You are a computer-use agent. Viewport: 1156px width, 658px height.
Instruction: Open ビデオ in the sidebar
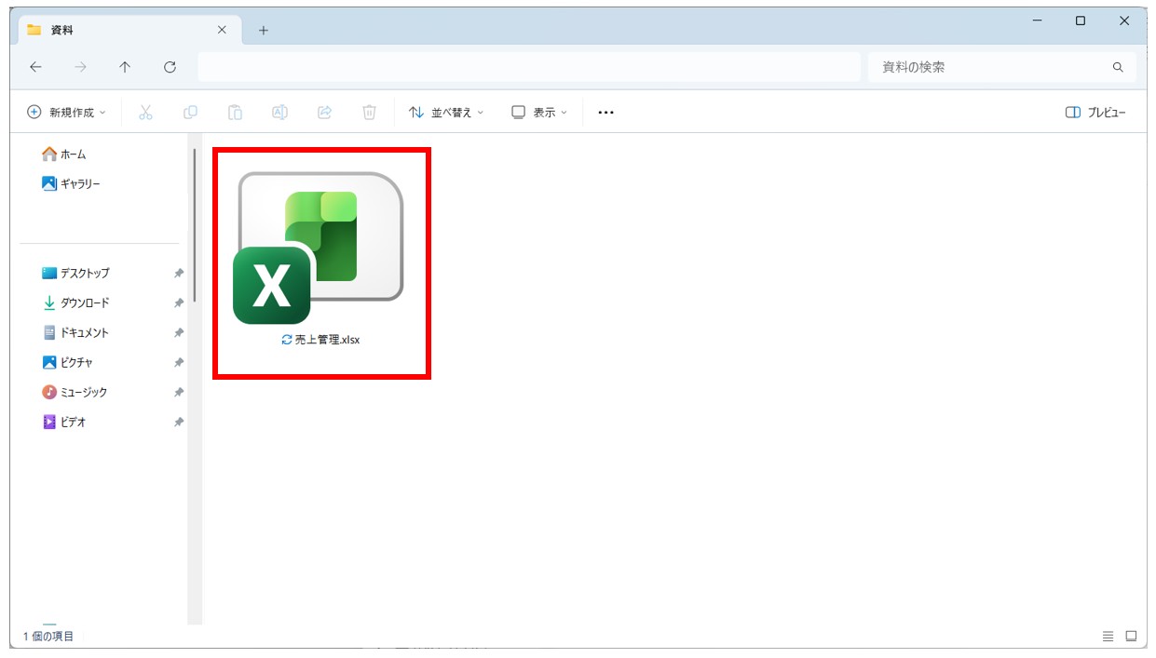pos(64,423)
